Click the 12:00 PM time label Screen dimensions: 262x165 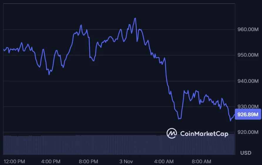[14, 161]
